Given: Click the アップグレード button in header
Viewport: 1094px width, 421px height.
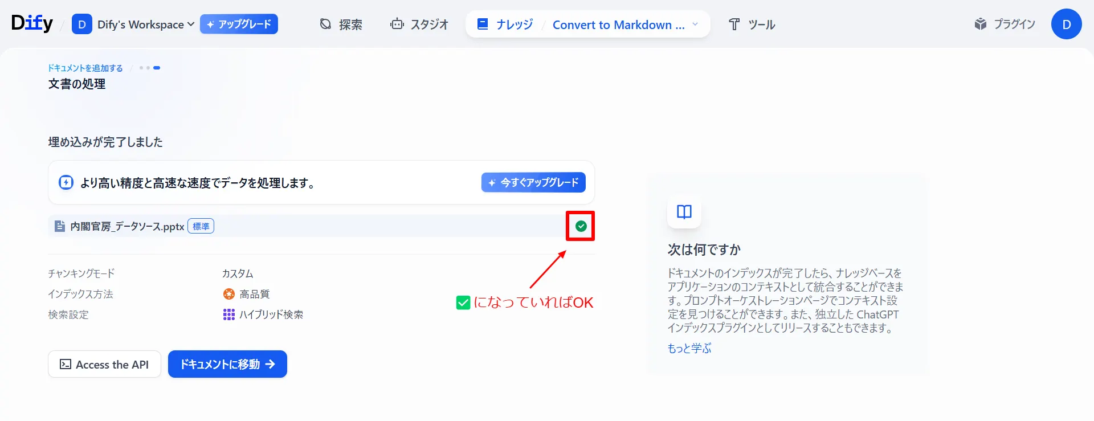Looking at the screenshot, I should pos(239,24).
